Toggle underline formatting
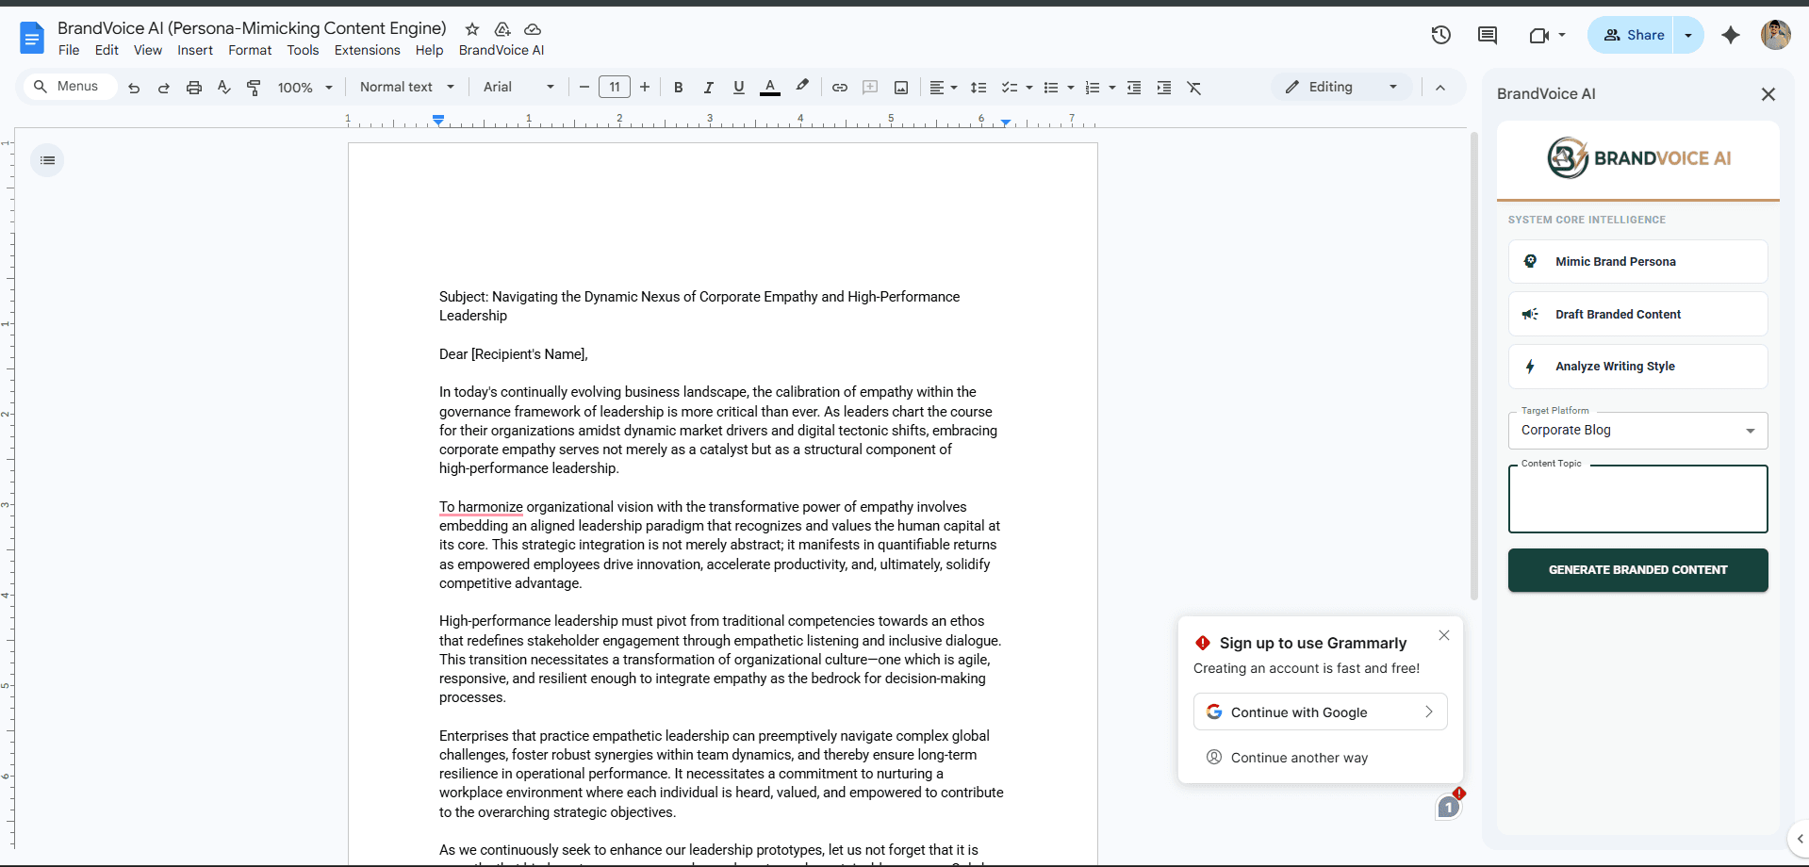This screenshot has height=867, width=1809. (x=739, y=88)
